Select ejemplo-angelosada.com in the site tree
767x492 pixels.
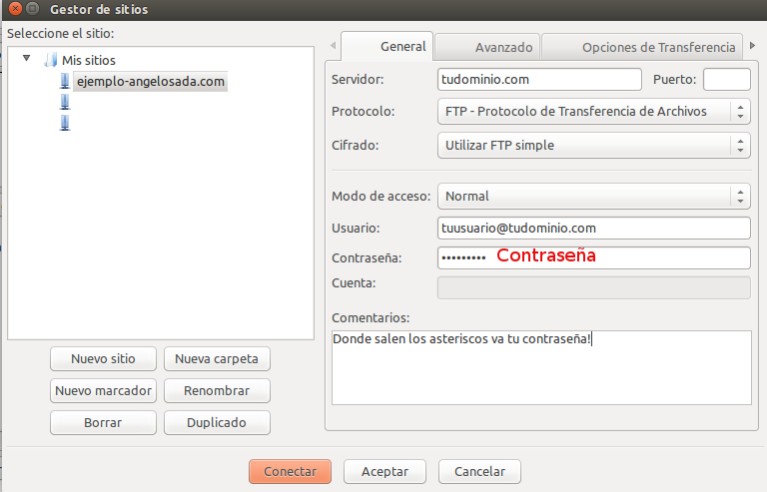click(150, 81)
